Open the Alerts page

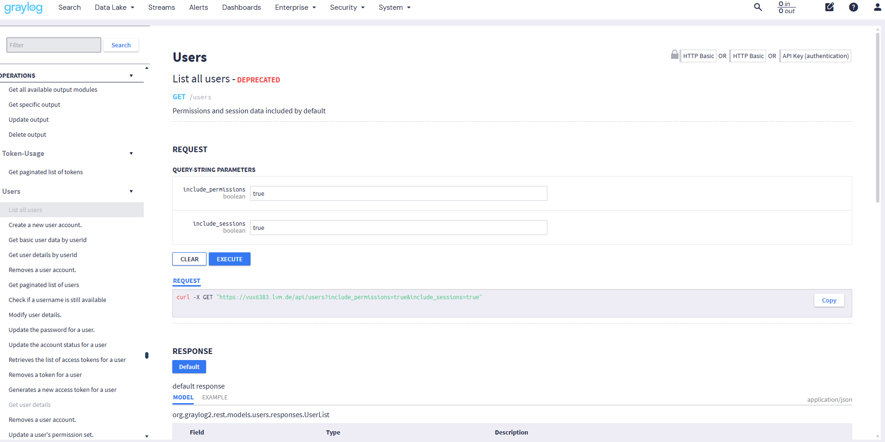(x=199, y=7)
